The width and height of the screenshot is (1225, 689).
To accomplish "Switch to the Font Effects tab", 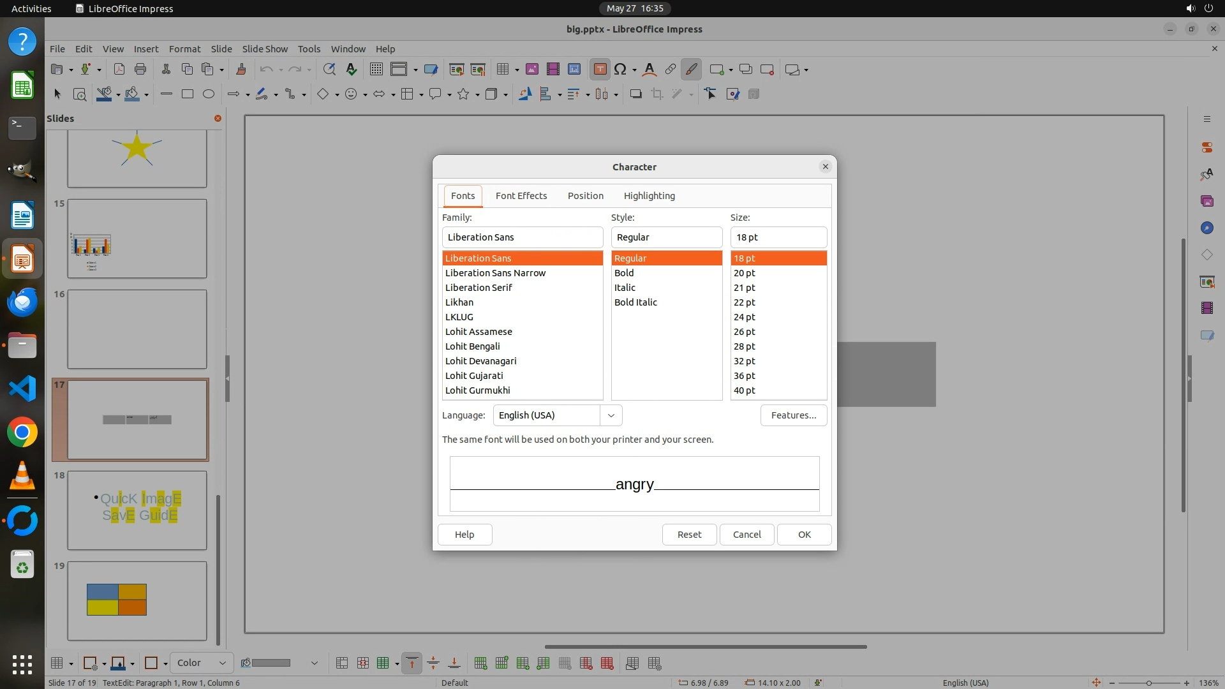I will [x=521, y=196].
